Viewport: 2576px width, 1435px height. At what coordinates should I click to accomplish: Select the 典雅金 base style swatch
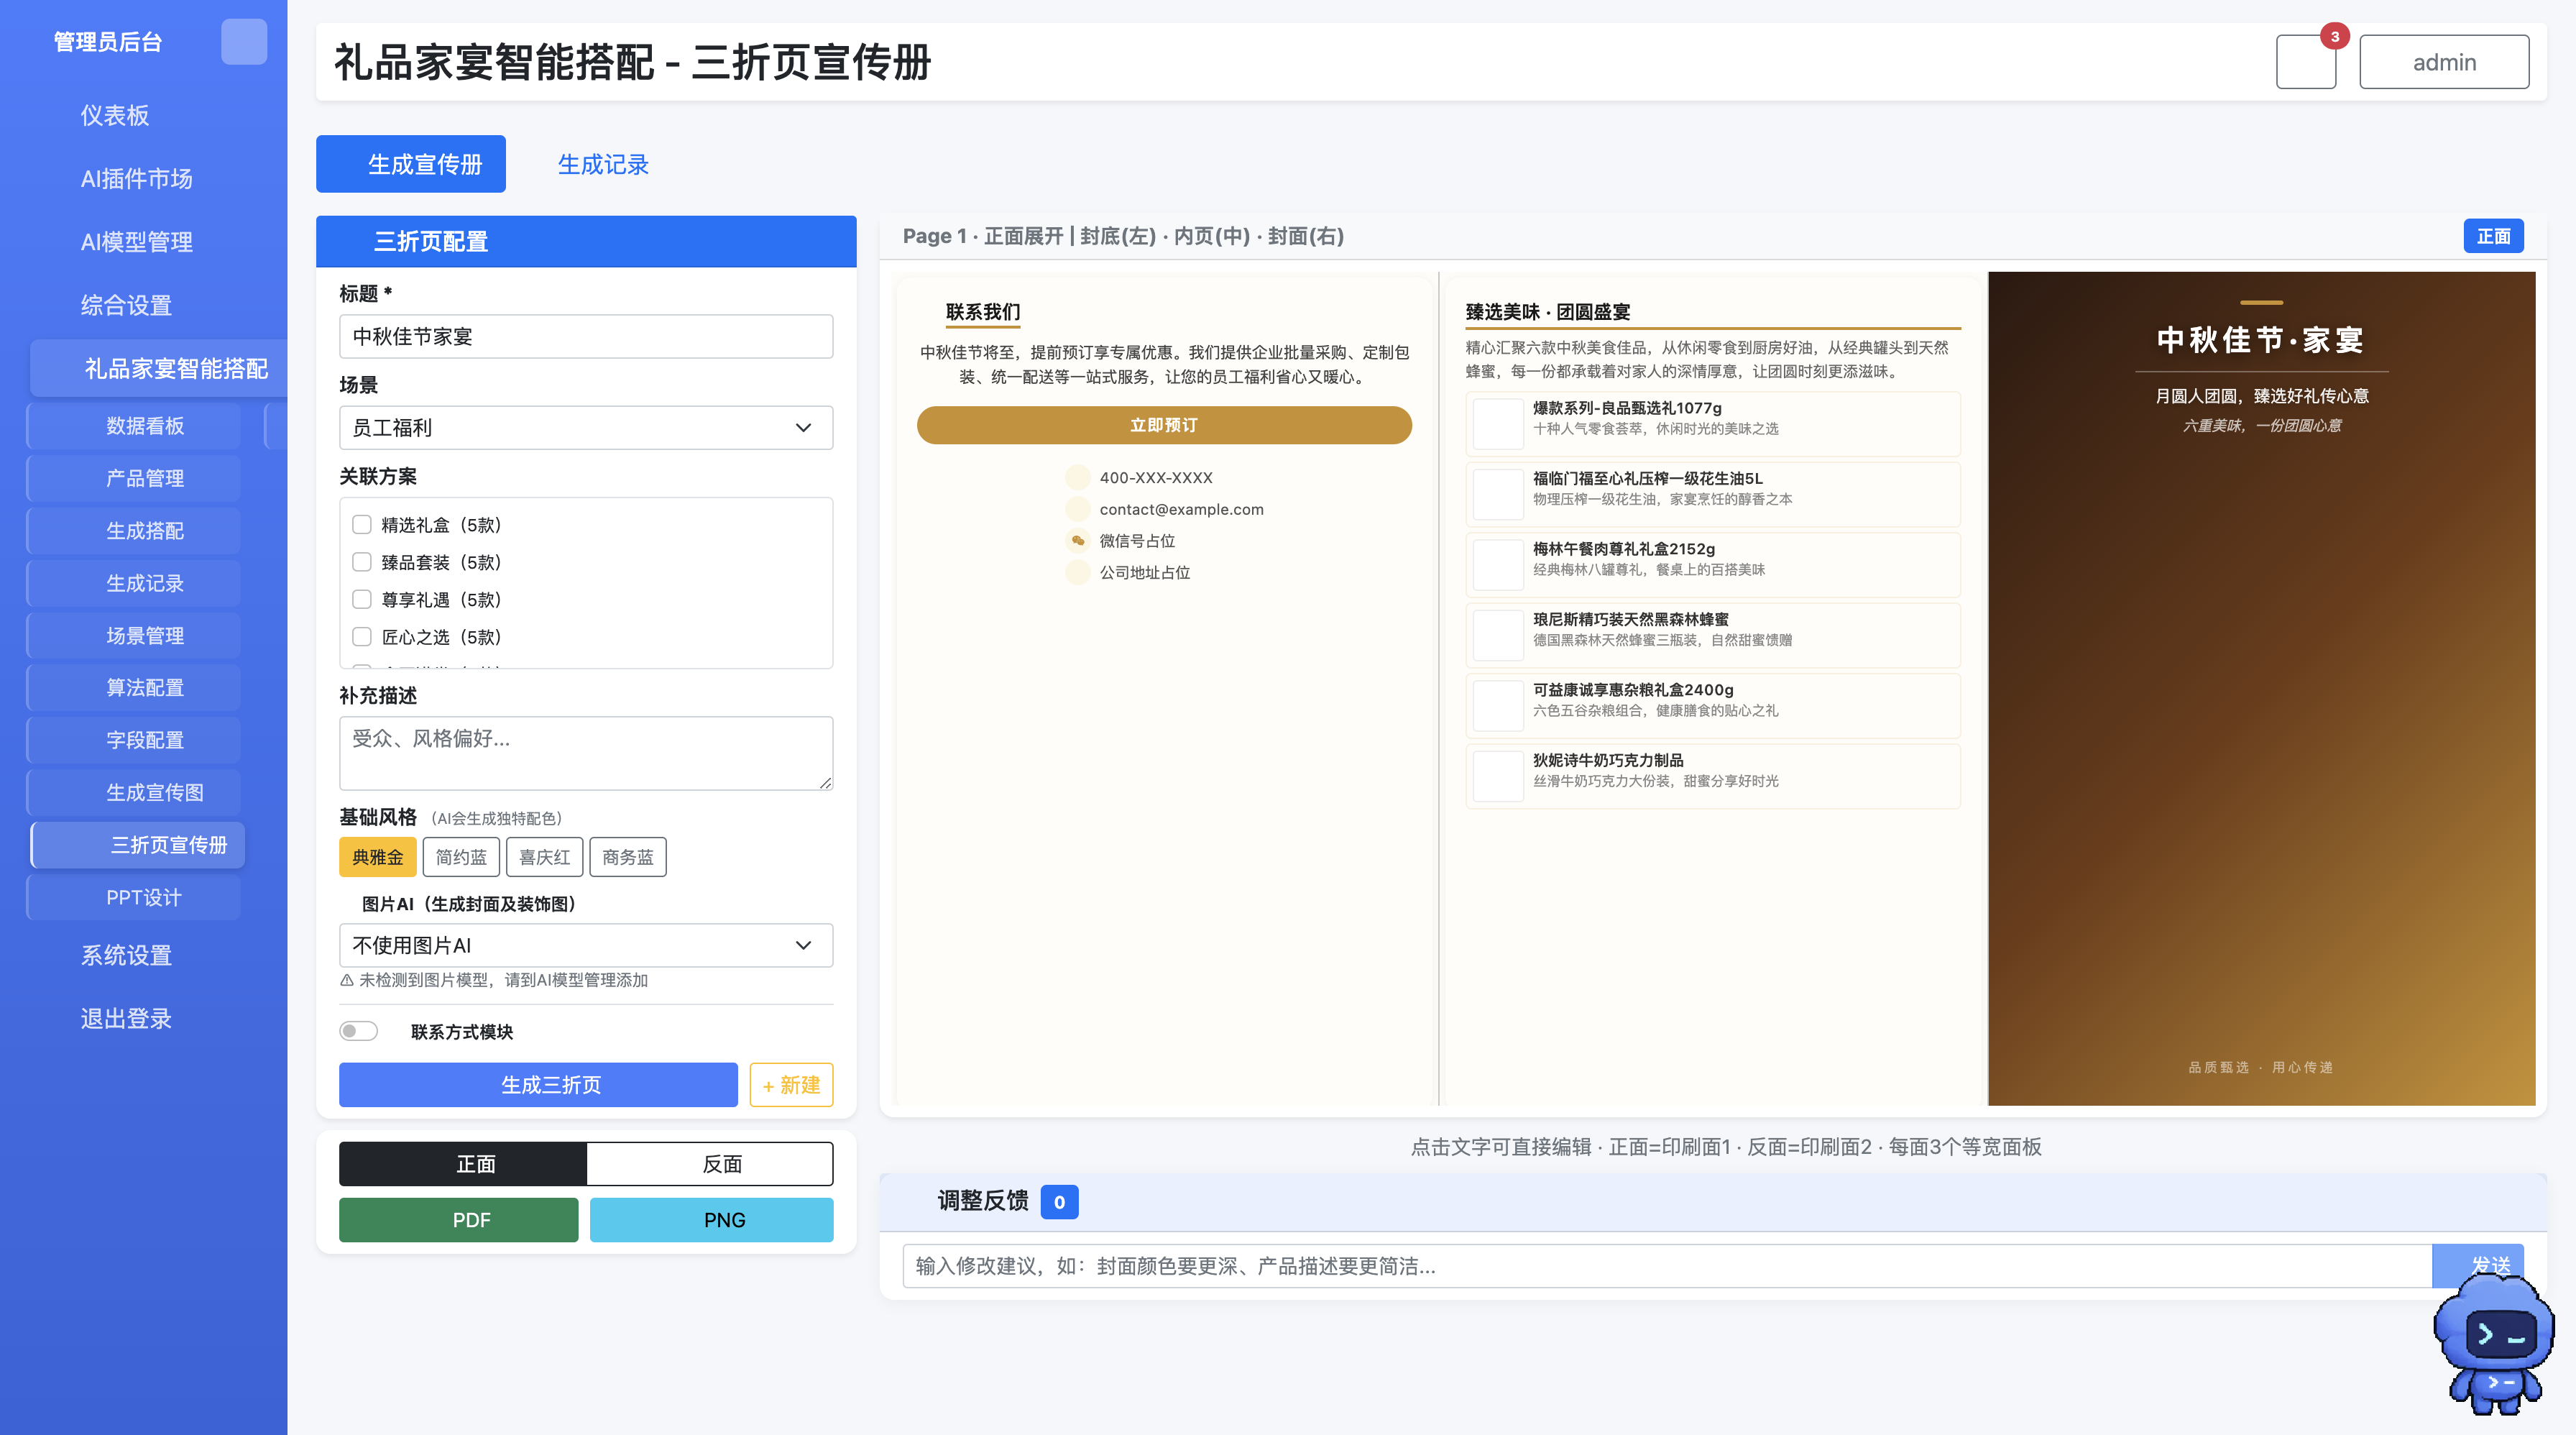[x=378, y=857]
